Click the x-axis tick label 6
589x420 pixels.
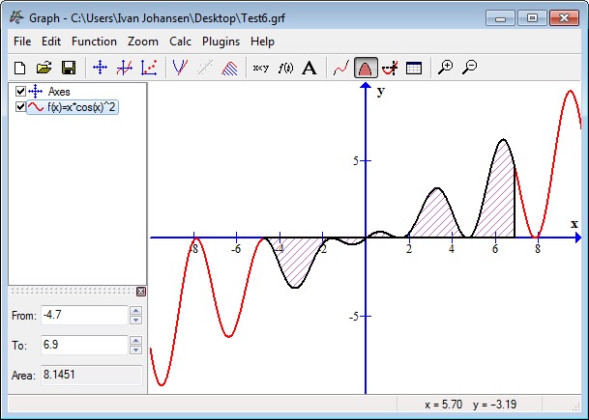pyautogui.click(x=495, y=249)
